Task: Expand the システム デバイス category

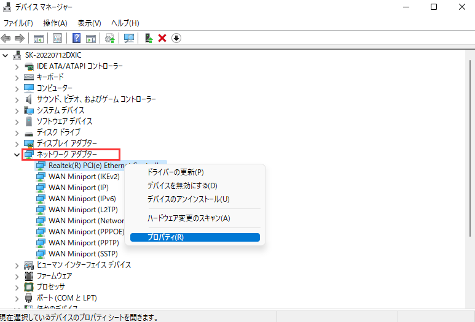Action: pyautogui.click(x=17, y=111)
